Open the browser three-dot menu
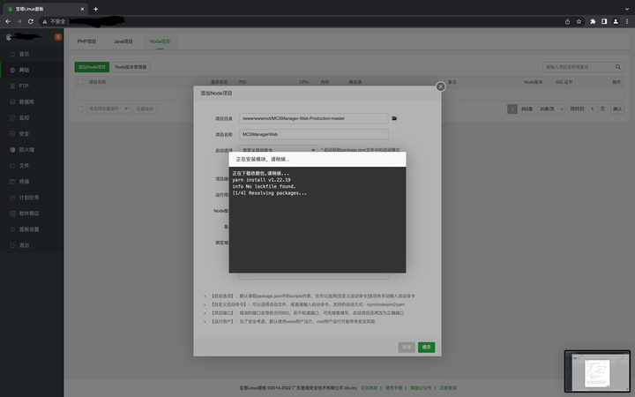The height and width of the screenshot is (397, 635). click(x=627, y=21)
